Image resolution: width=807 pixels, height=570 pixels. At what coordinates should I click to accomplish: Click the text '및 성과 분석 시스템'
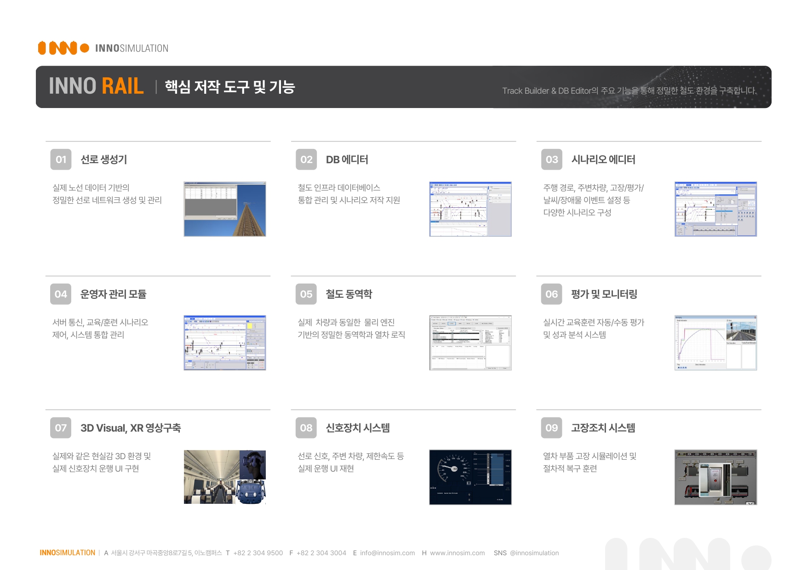coord(574,335)
